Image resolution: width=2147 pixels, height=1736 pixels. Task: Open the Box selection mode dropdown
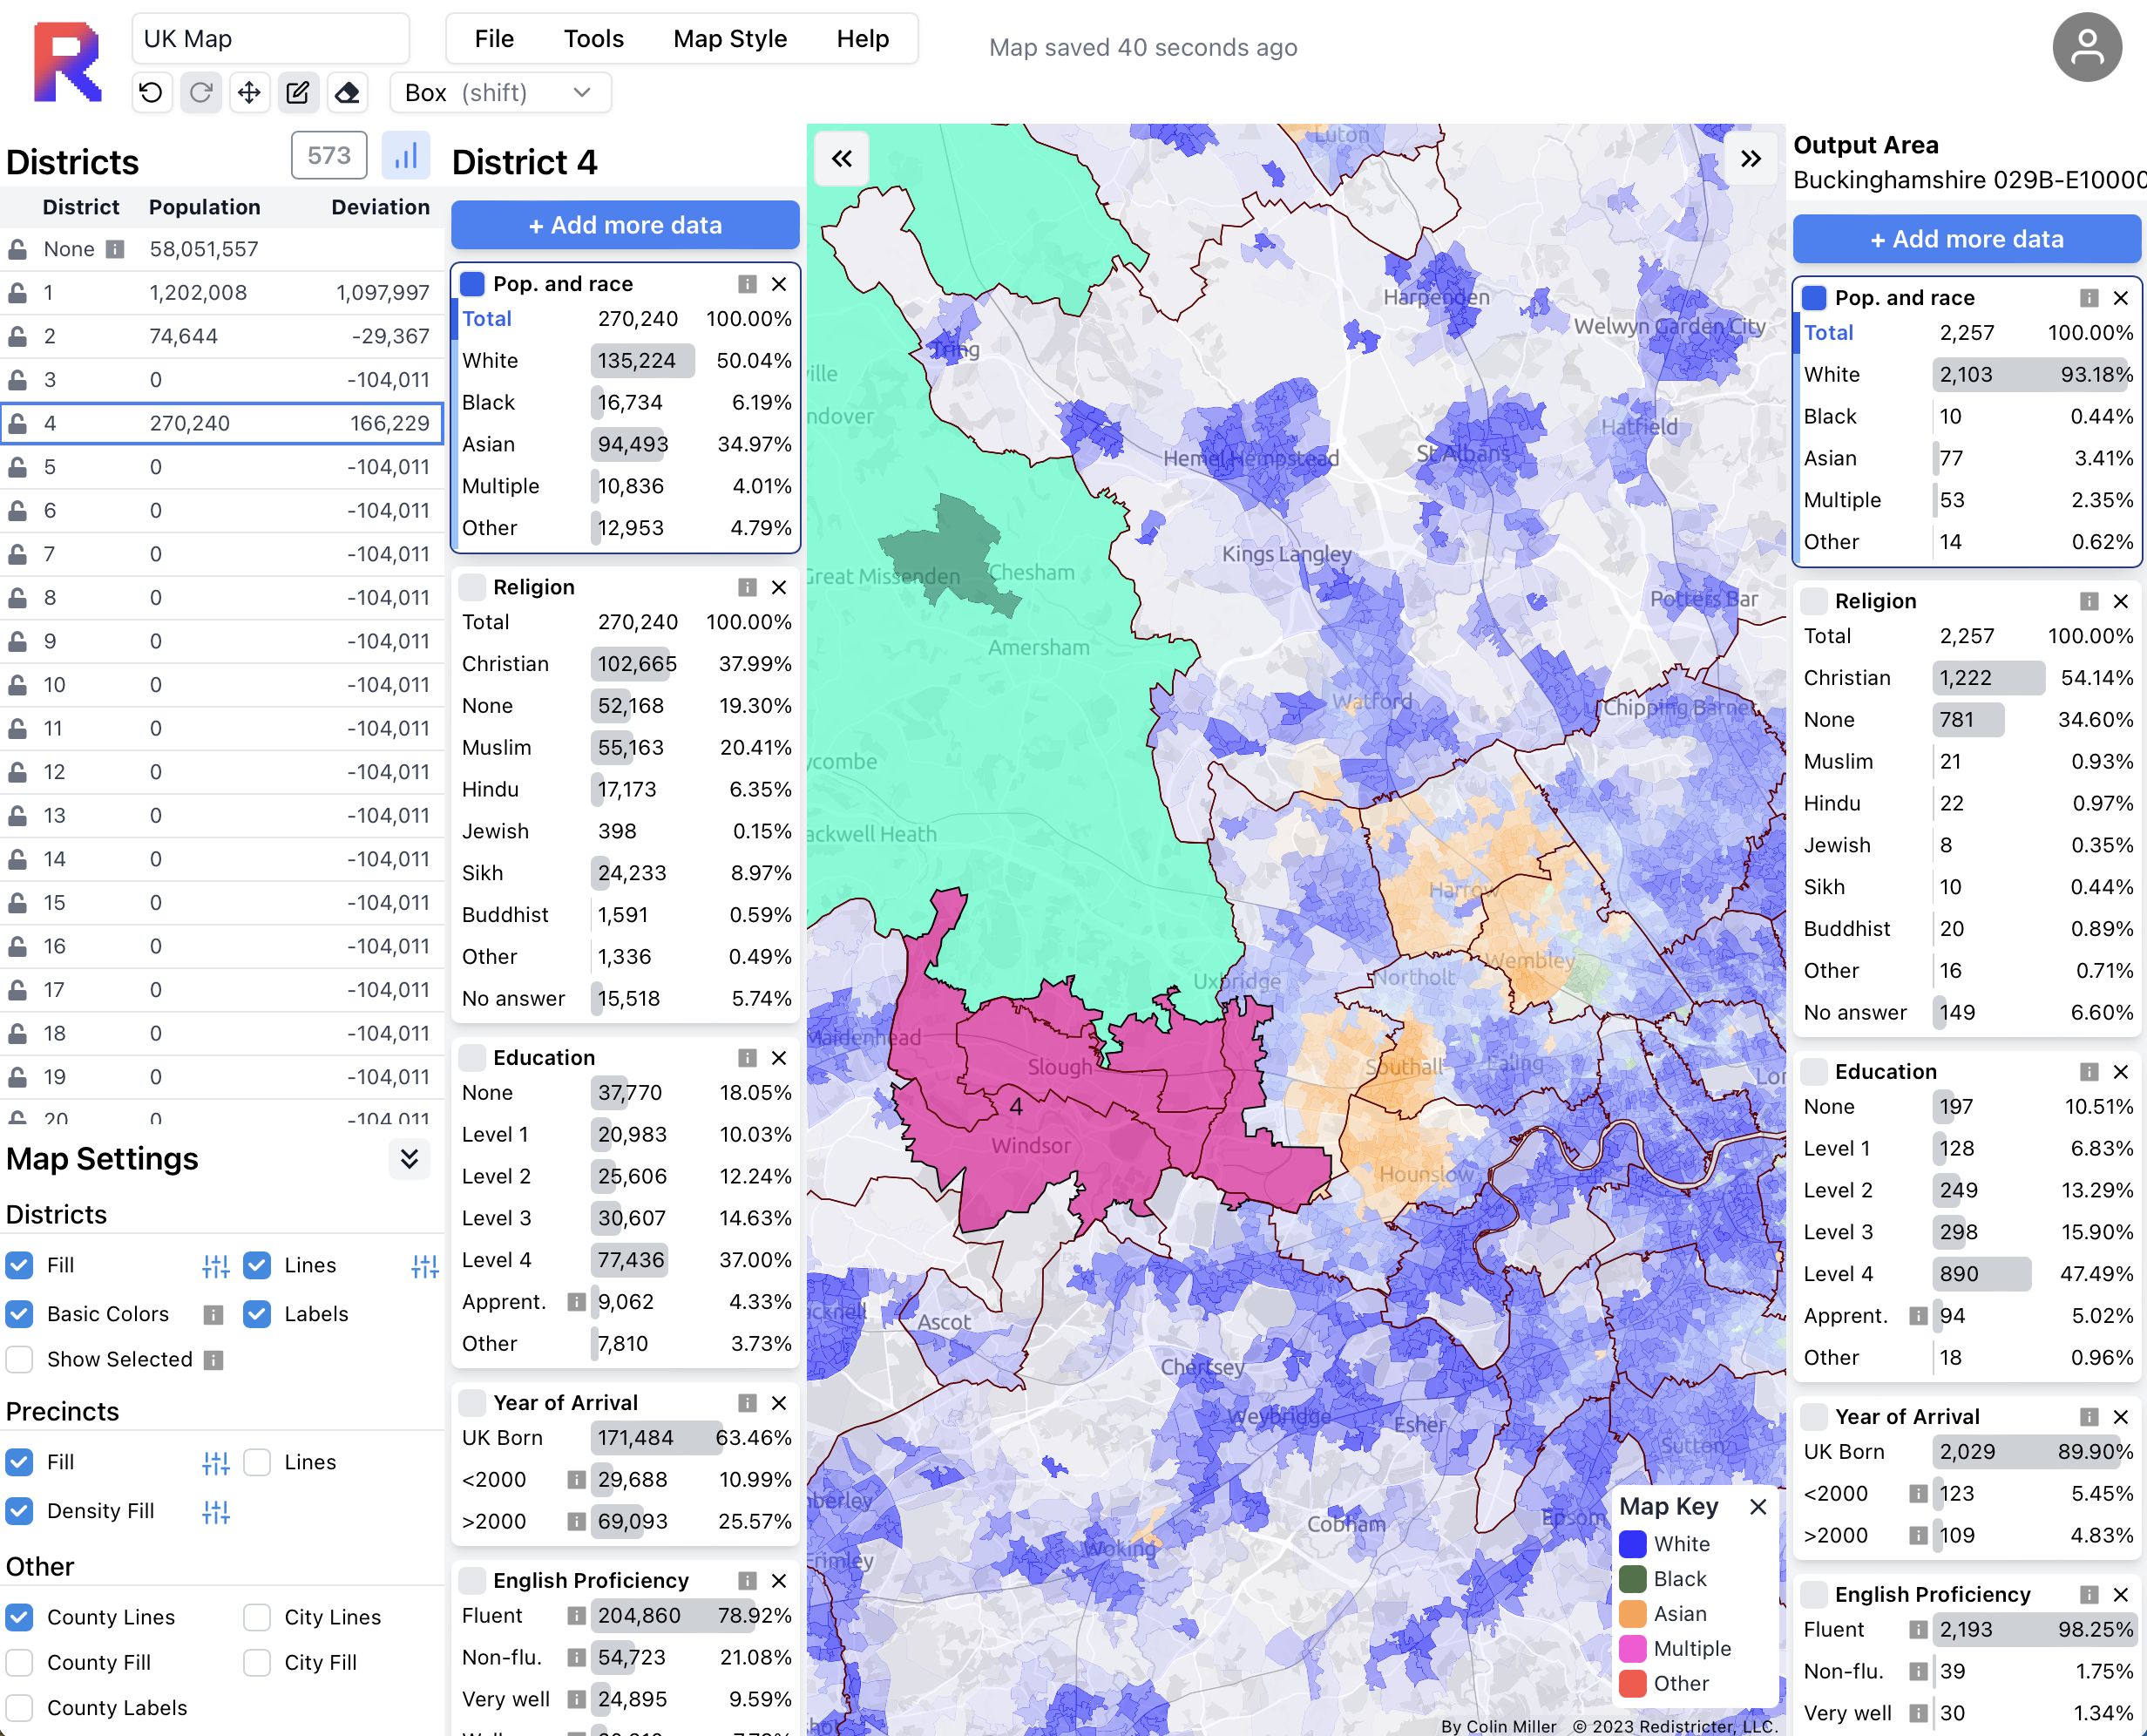tap(500, 93)
